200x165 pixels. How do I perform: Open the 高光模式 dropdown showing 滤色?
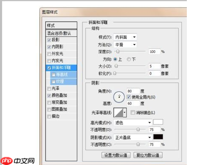133,123
